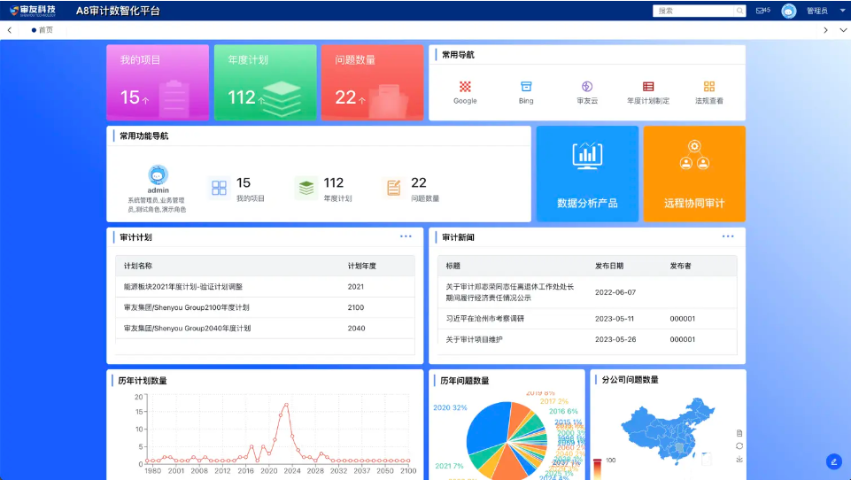Open the Bing shortcut icon

click(526, 87)
